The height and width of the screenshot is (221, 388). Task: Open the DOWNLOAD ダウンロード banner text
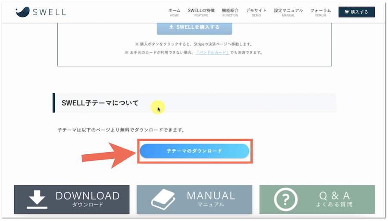pyautogui.click(x=88, y=200)
